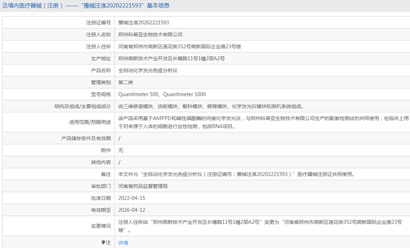Click the 管理类别 label
Screen dimensions: 410x248
101,82
